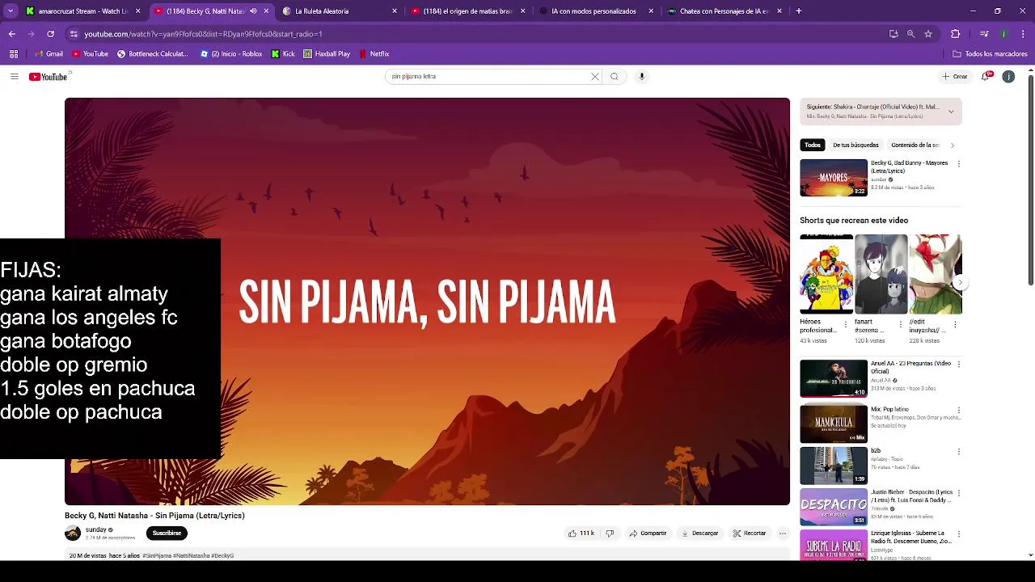This screenshot has height=582, width=1035.
Task: Expand the Siguiente mix playlist panel
Action: coord(951,112)
